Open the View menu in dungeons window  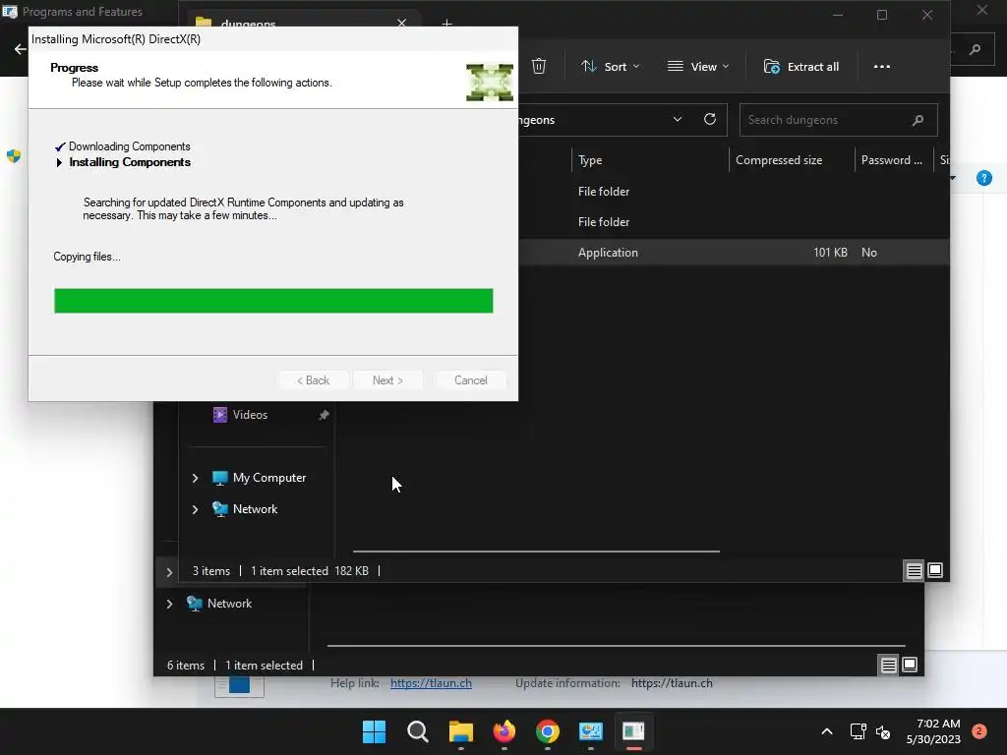(x=698, y=66)
